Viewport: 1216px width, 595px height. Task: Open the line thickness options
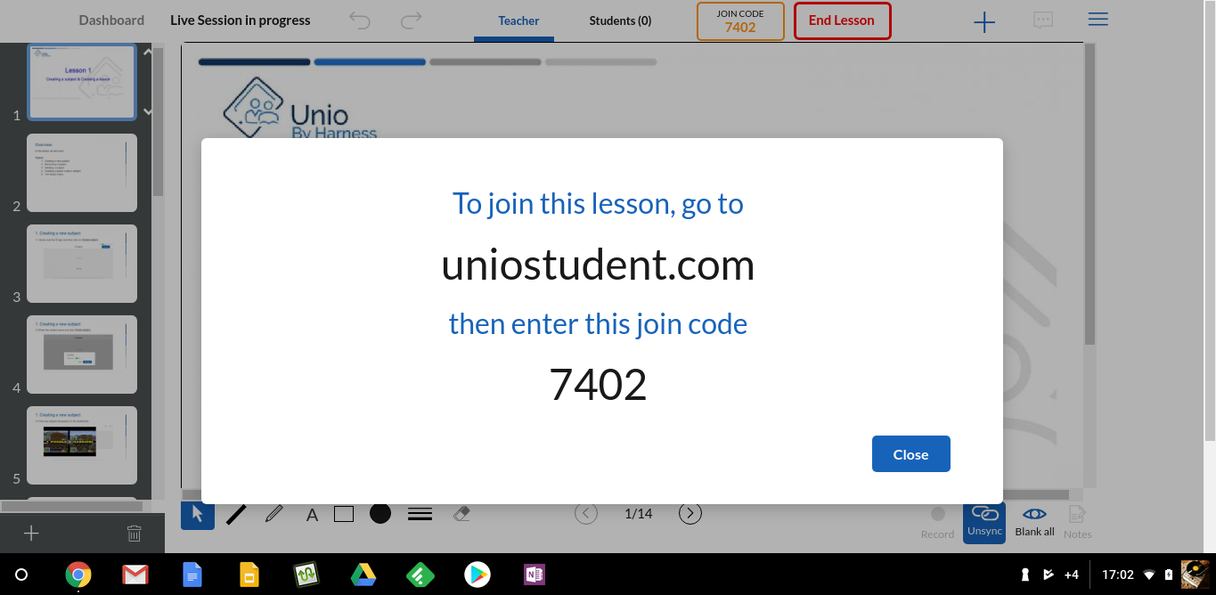pyautogui.click(x=420, y=514)
